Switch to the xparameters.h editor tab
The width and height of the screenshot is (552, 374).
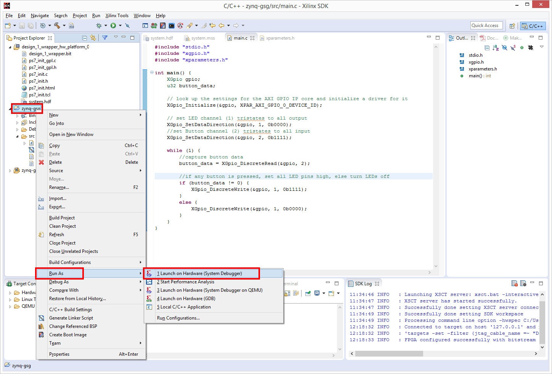point(278,38)
